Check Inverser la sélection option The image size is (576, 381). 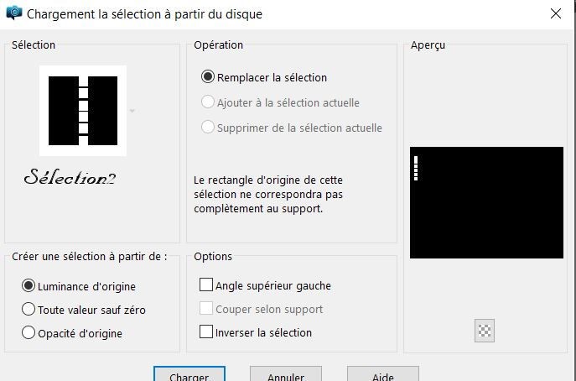[206, 332]
